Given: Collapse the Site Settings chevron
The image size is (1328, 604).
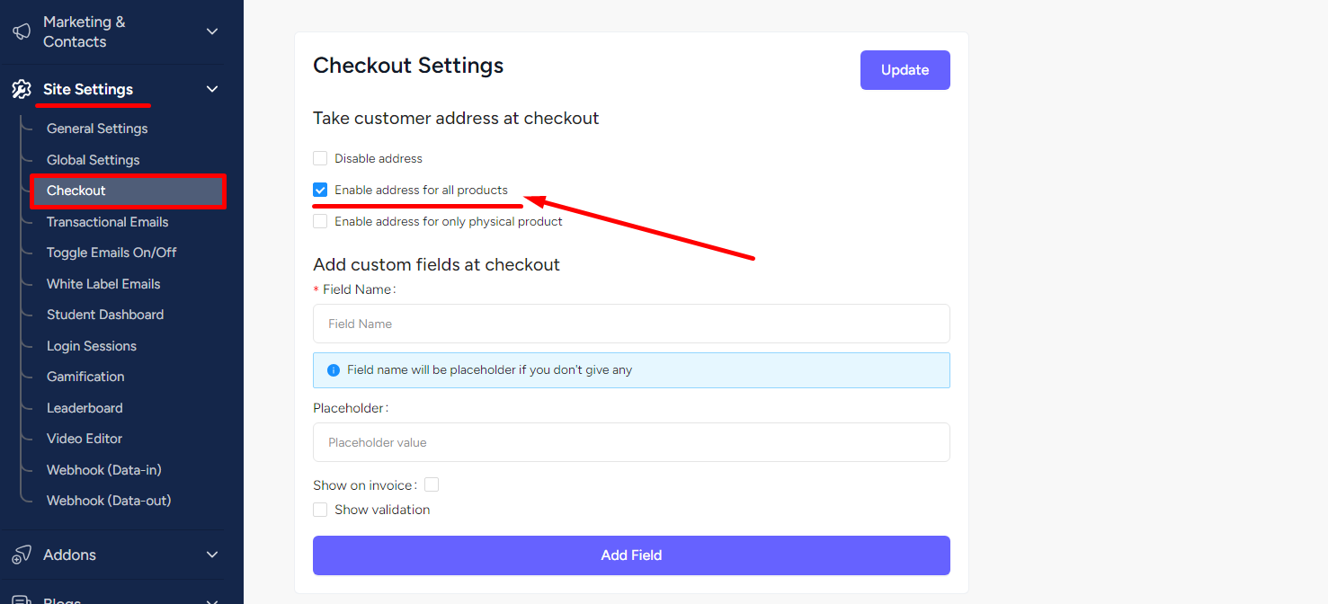Looking at the screenshot, I should click(212, 89).
